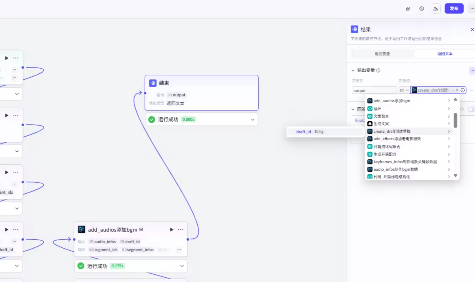Click the 发布 publish button
475x282 pixels.
pyautogui.click(x=454, y=8)
